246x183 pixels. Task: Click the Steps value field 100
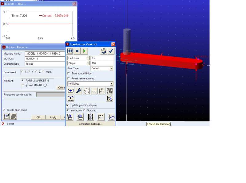tap(102, 63)
